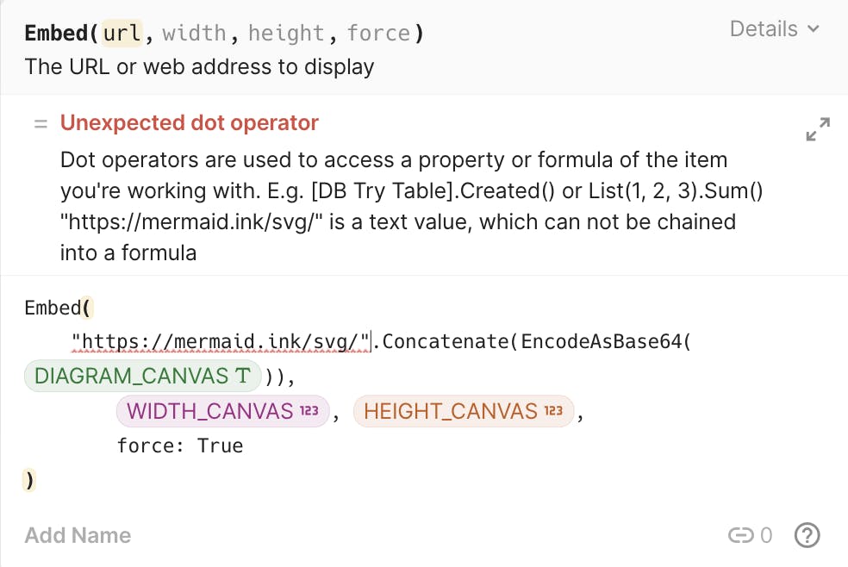Select the force parameter in signature
This screenshot has width=848, height=567.
click(x=378, y=33)
